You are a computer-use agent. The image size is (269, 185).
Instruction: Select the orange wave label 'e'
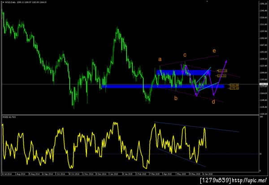point(214,51)
